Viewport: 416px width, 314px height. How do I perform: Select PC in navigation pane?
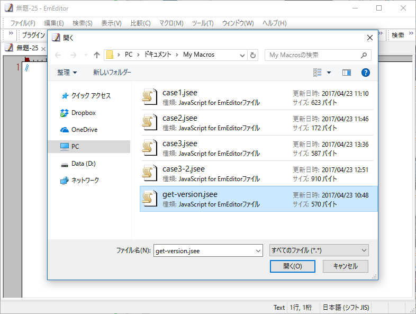point(89,147)
